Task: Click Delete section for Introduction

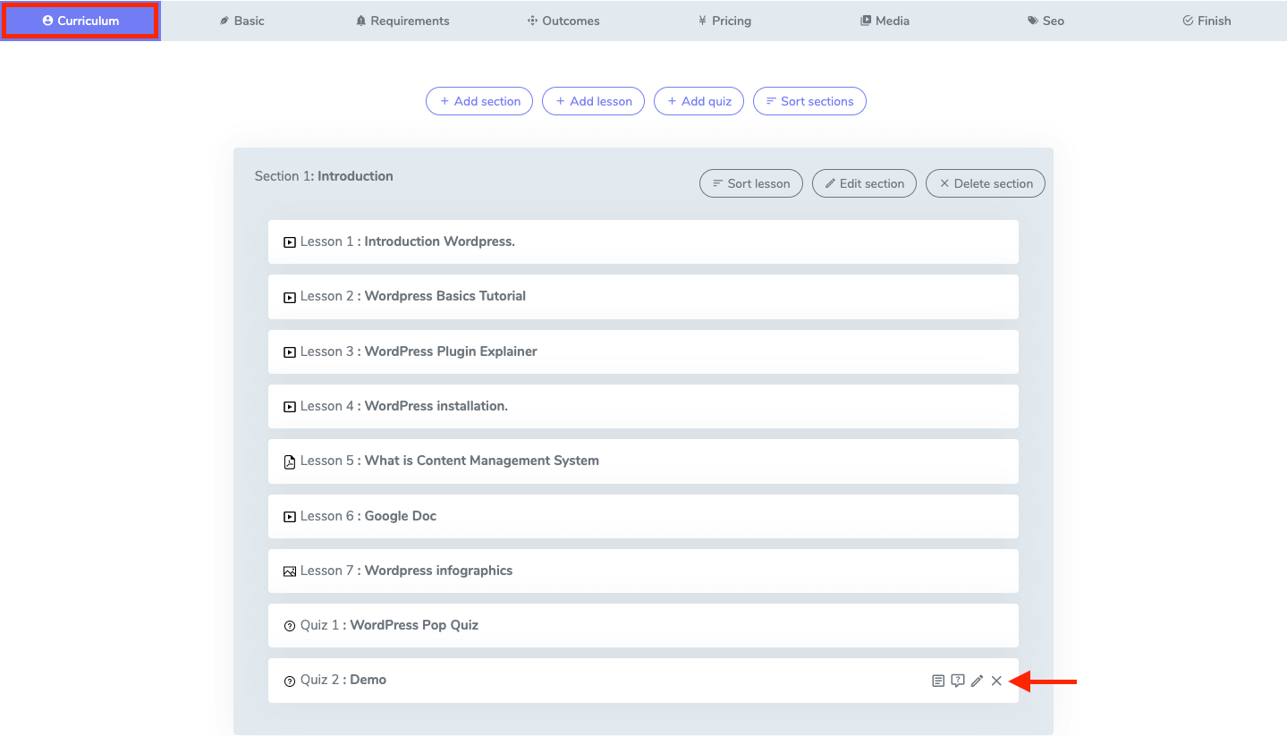Action: tap(985, 183)
